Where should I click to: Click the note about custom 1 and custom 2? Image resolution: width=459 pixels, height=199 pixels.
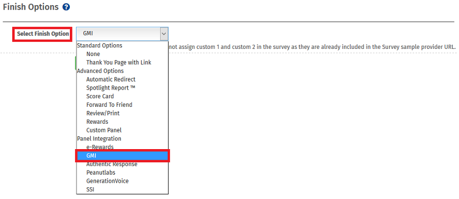point(313,47)
